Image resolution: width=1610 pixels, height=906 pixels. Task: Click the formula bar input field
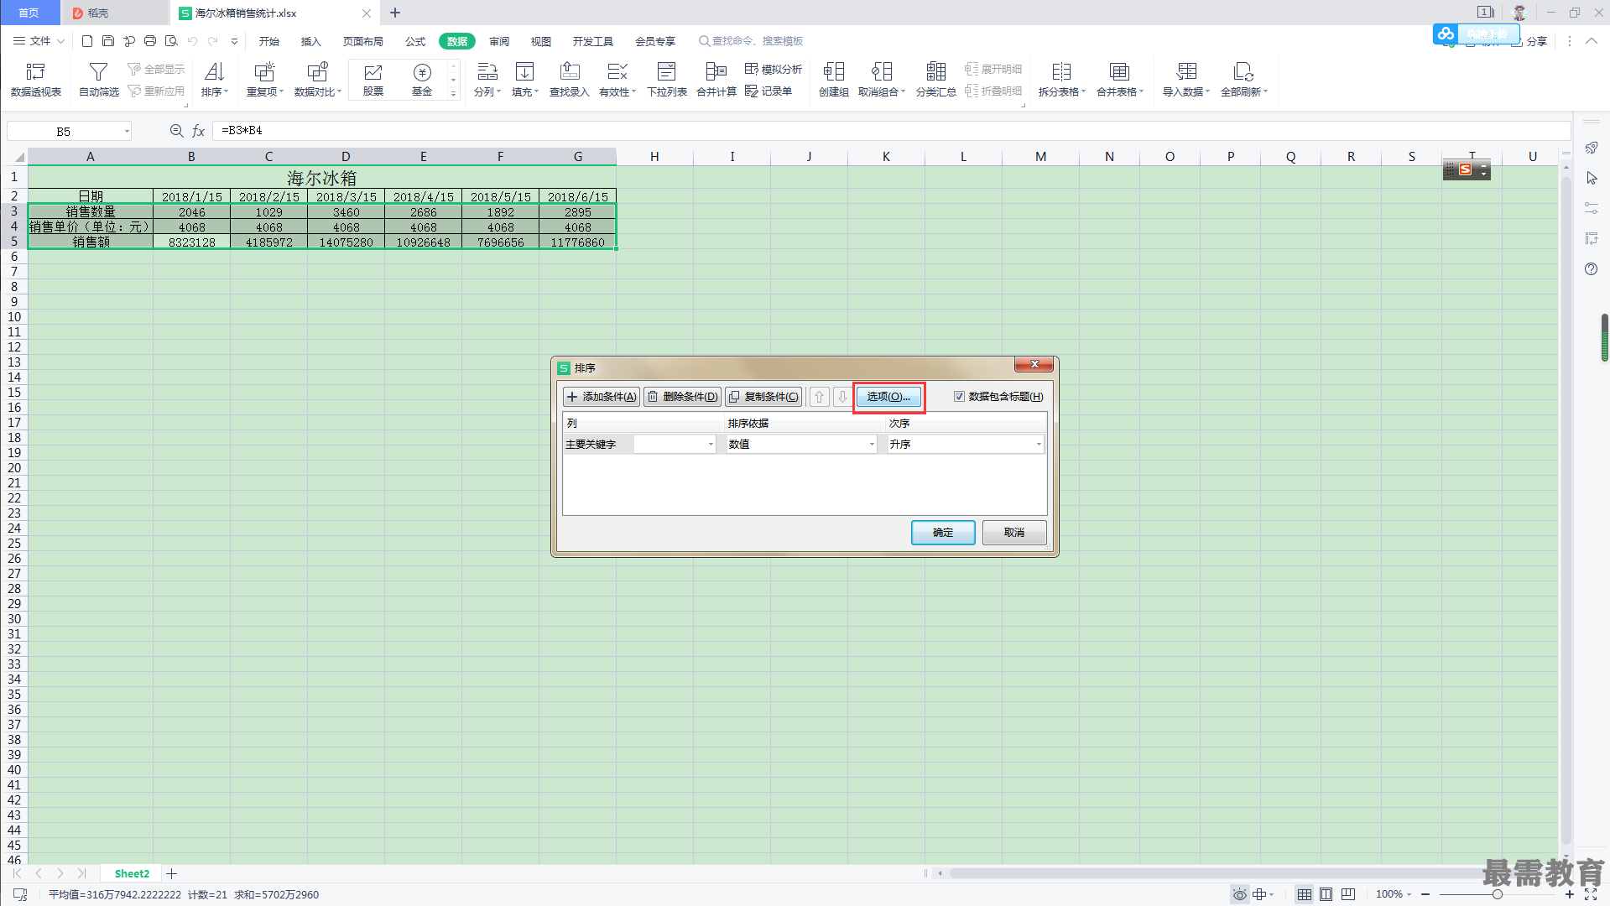[891, 131]
